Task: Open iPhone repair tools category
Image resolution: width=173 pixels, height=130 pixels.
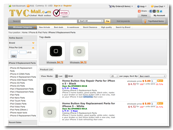Action: coord(18,113)
